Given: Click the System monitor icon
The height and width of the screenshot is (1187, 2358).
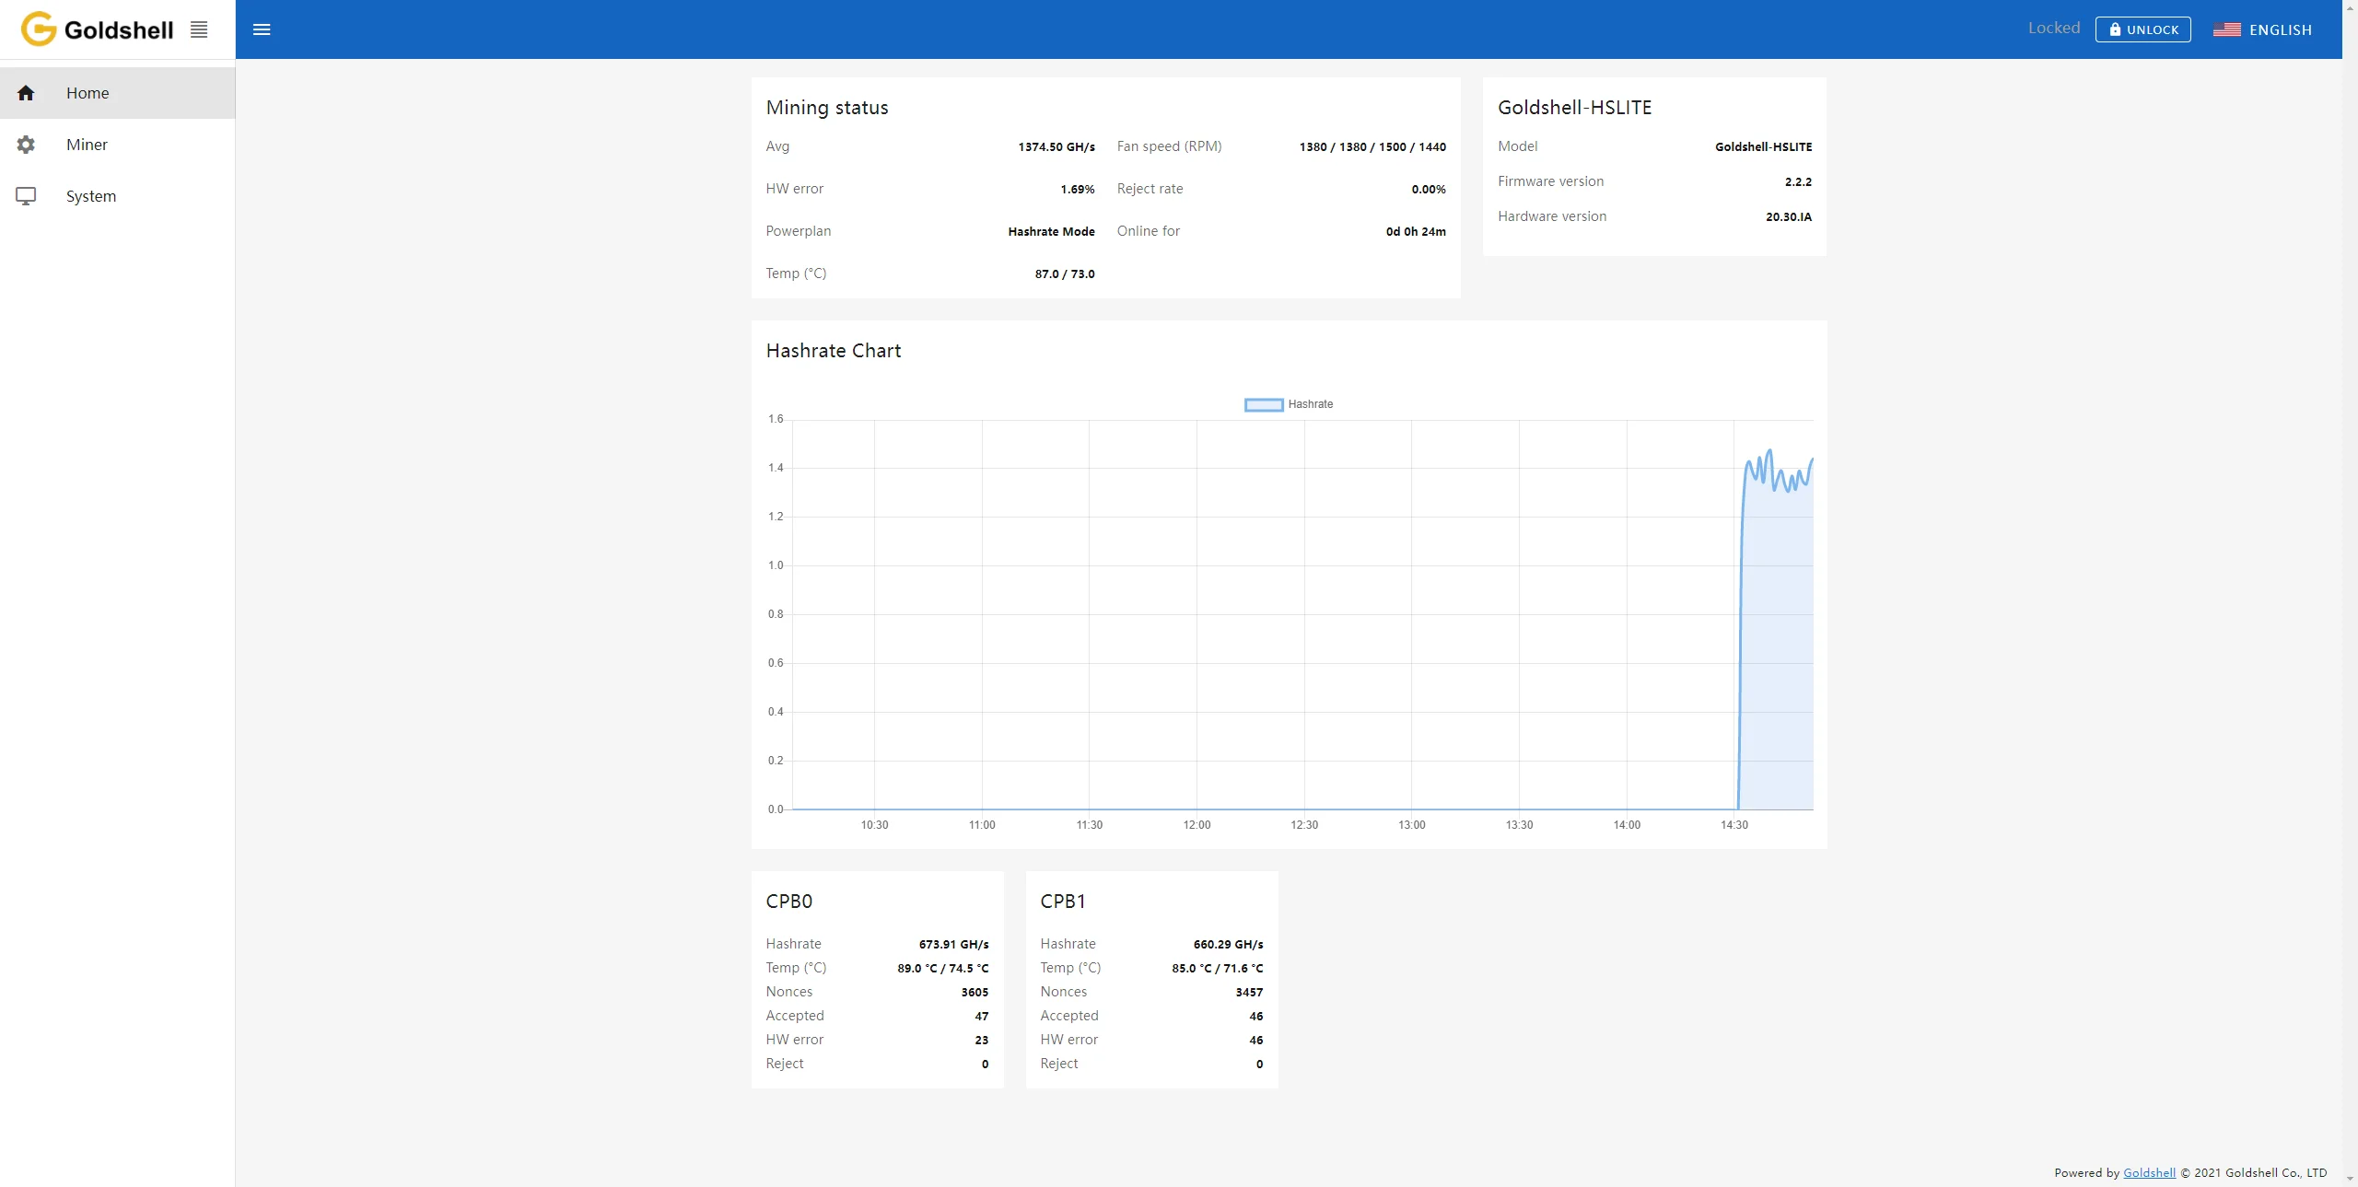Looking at the screenshot, I should click(x=26, y=196).
